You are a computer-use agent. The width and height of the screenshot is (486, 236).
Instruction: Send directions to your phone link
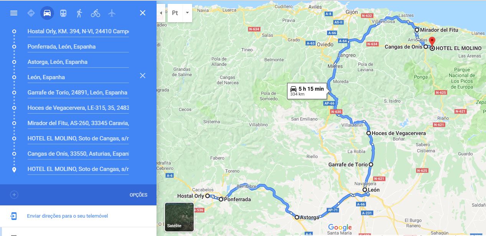(68, 216)
